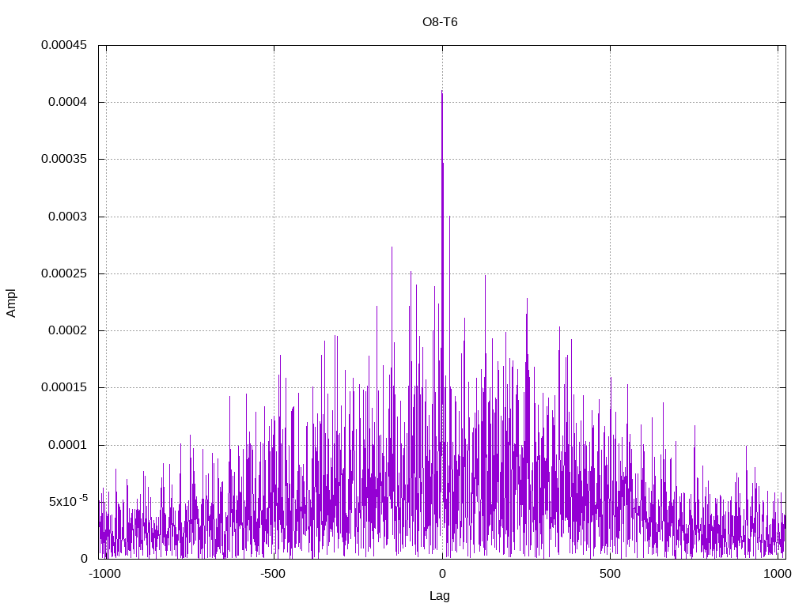
Task: Click the y-axis value 0.00025
Action: tap(64, 273)
